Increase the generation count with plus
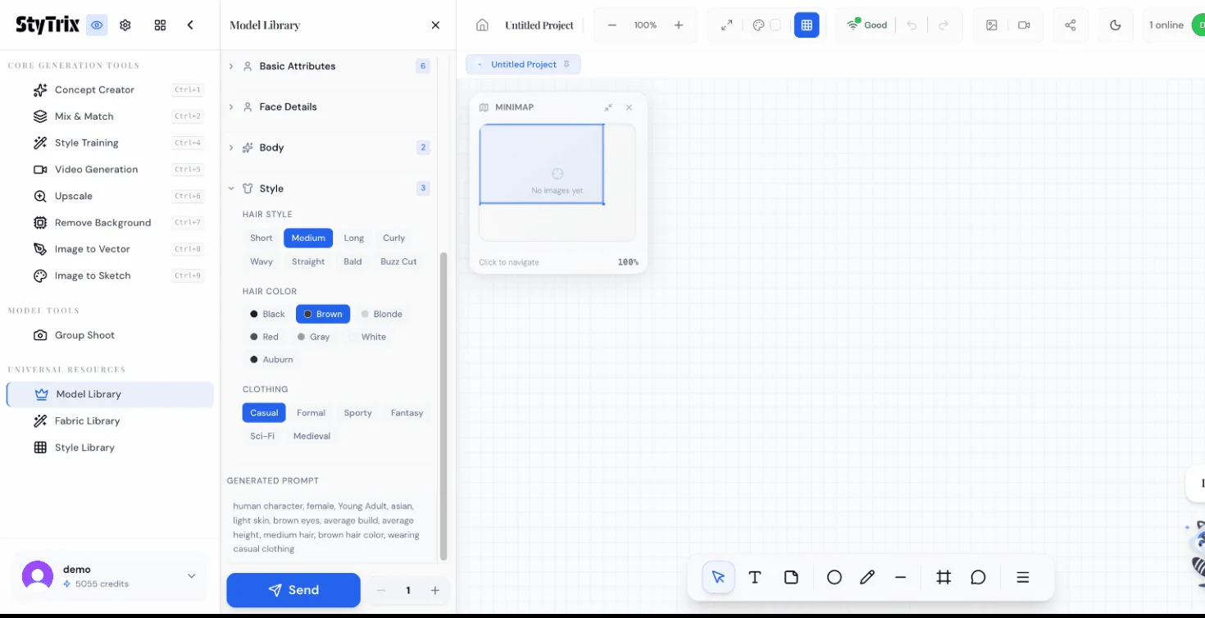 435,590
